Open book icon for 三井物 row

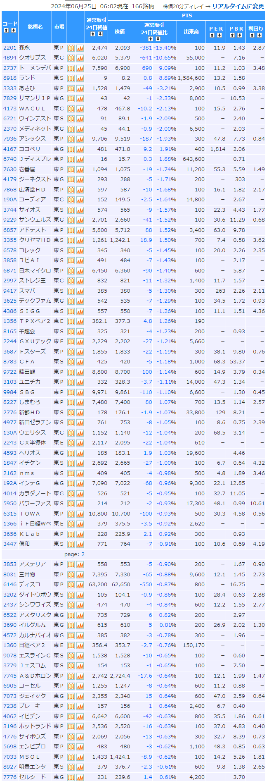[x=71, y=575]
